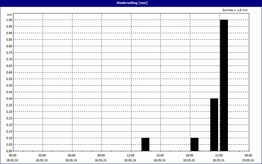The width and height of the screenshot is (262, 164).
Task: Select the 0,60 y-axis value
Action: (9, 72)
